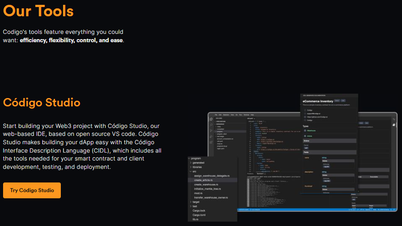Image resolution: width=402 pixels, height=226 pixels.
Task: Click the Types heading in documentation panel
Action: [x=305, y=126]
